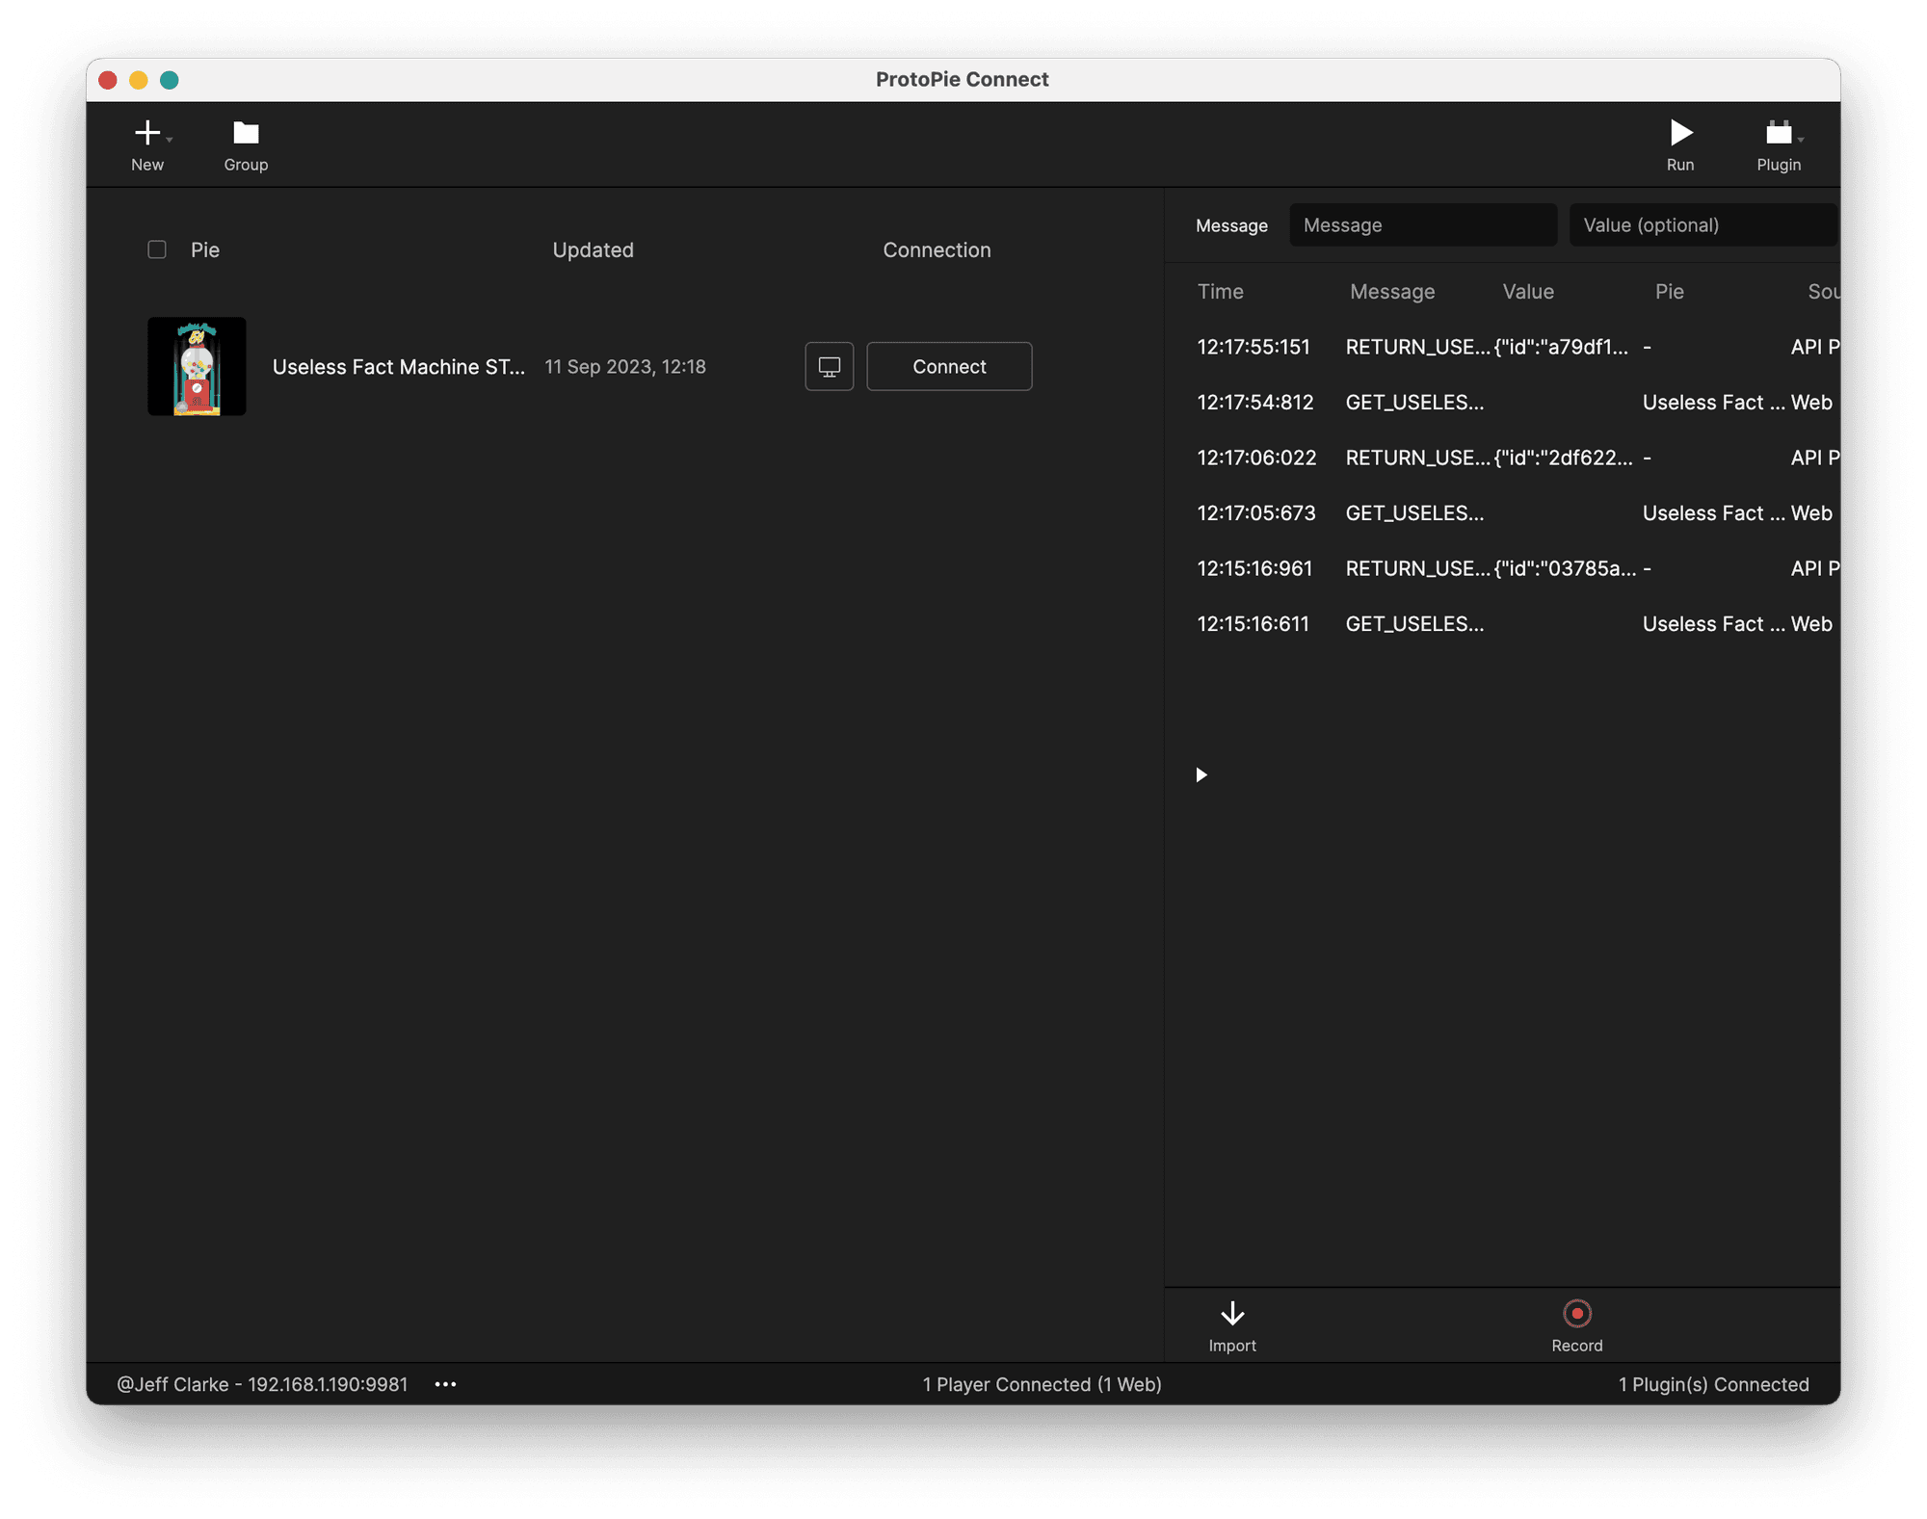Click 1 Plugin(s) Connected status
Image resolution: width=1927 pixels, height=1519 pixels.
pyautogui.click(x=1713, y=1384)
